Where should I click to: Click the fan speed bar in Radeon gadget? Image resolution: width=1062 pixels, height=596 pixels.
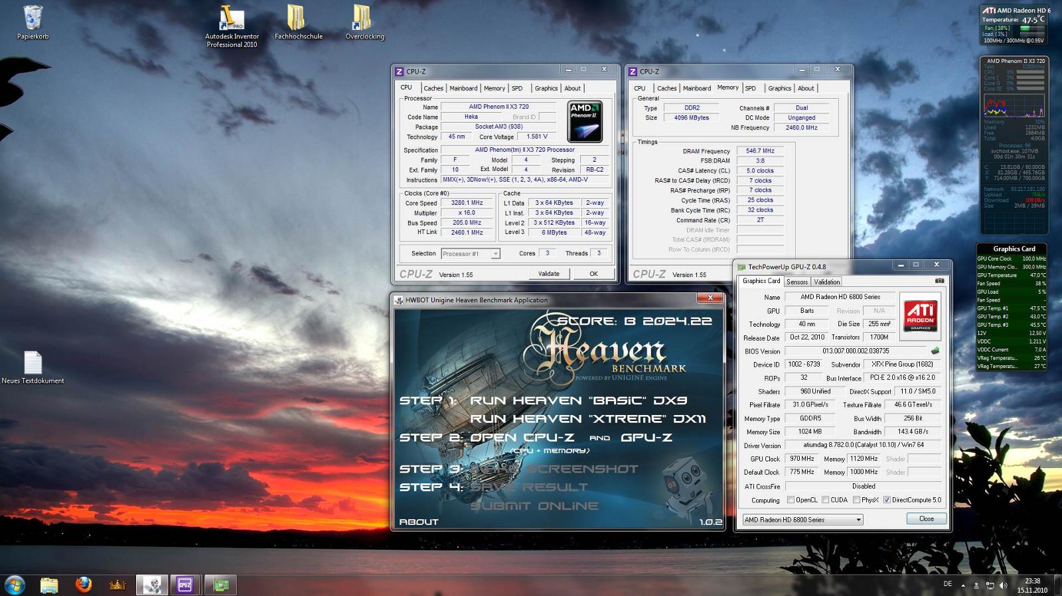(1032, 29)
